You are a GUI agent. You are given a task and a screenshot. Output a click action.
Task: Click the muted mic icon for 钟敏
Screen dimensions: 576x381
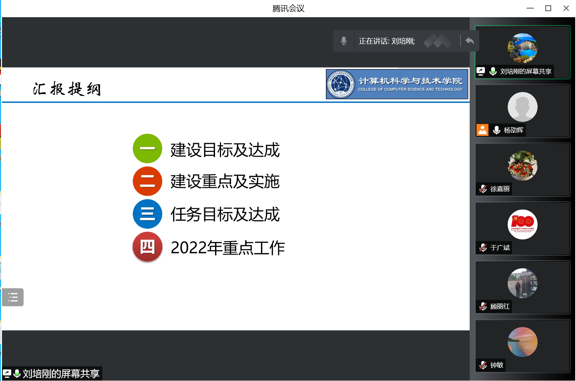483,365
